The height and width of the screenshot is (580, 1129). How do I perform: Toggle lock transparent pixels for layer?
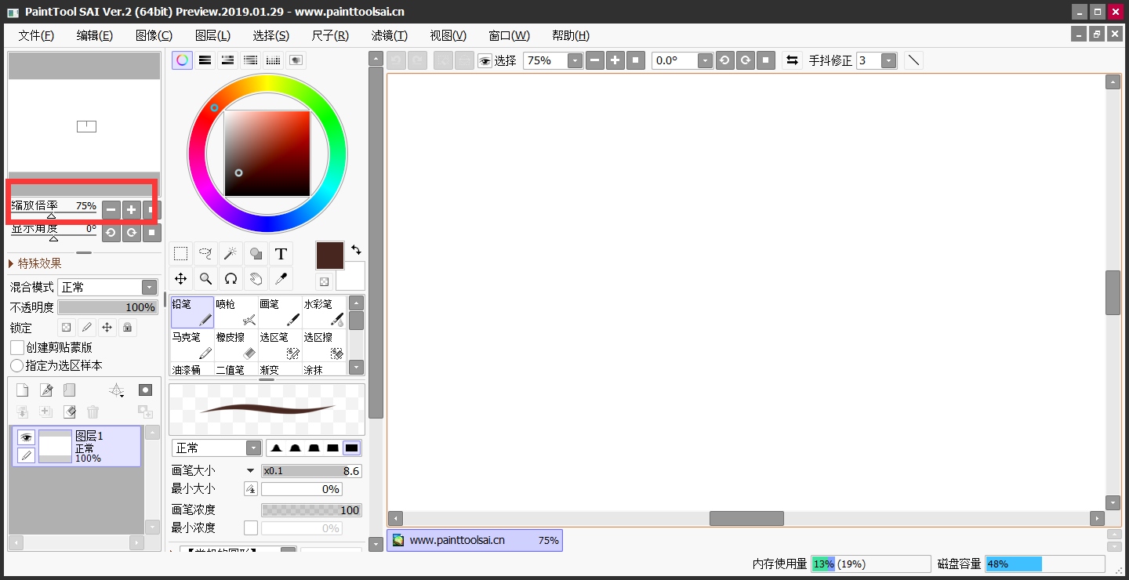point(67,327)
